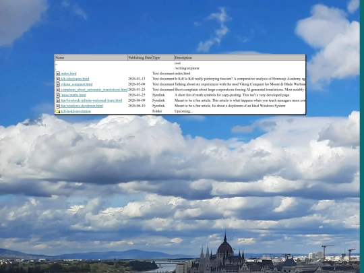364x273 pixels.
Task: Open the viking_conquest.html article
Action: coord(76,84)
